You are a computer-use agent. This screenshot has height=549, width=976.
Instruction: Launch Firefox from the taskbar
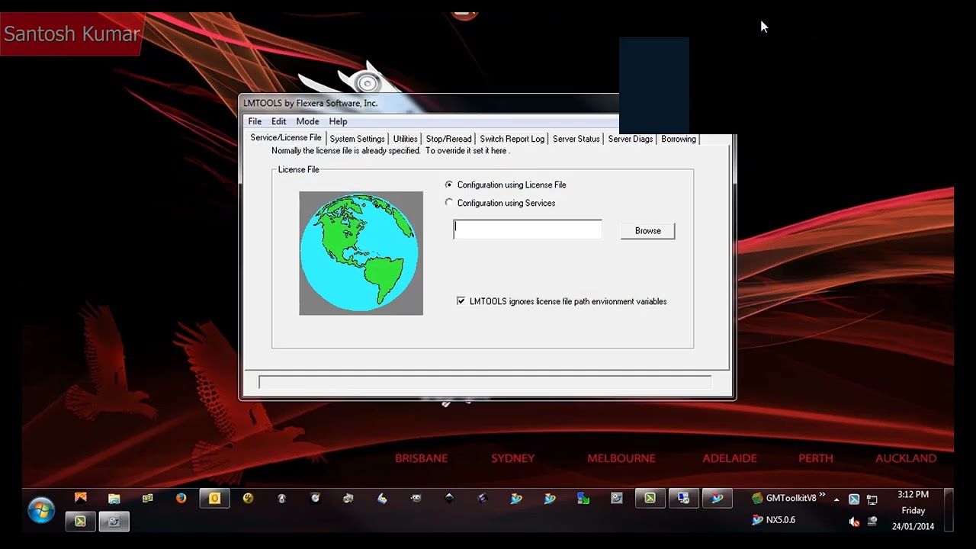click(181, 499)
